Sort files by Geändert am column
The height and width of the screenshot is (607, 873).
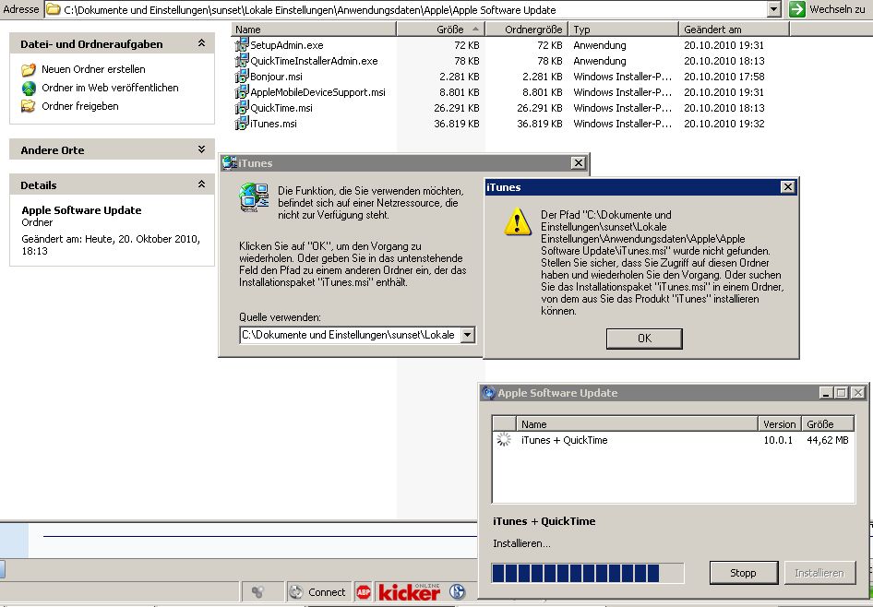point(735,30)
